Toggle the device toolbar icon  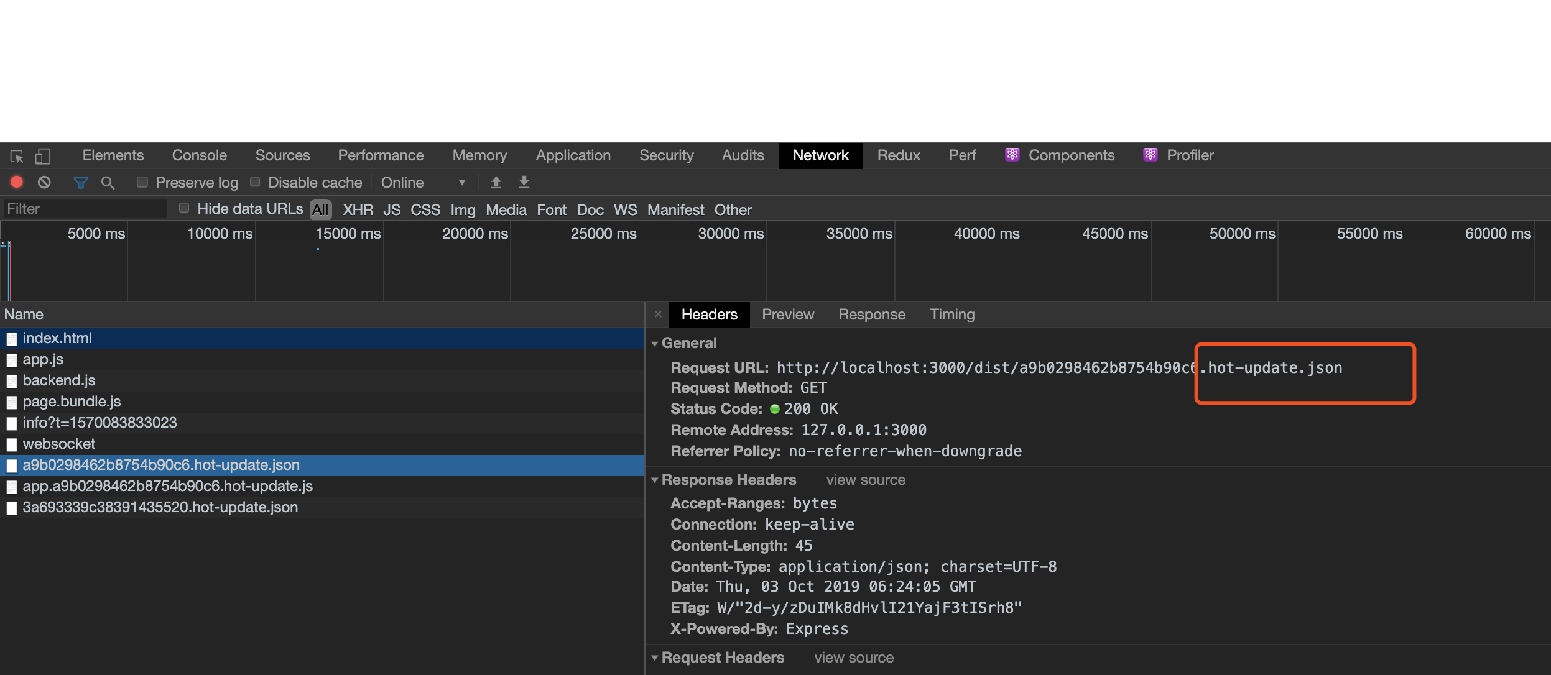(x=42, y=156)
